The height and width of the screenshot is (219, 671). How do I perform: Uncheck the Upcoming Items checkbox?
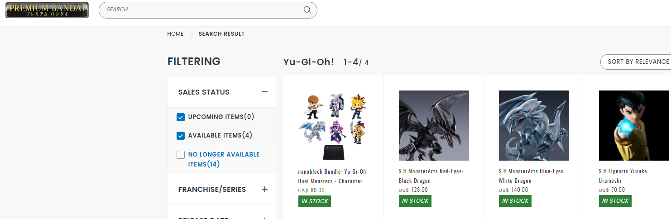[x=181, y=117]
